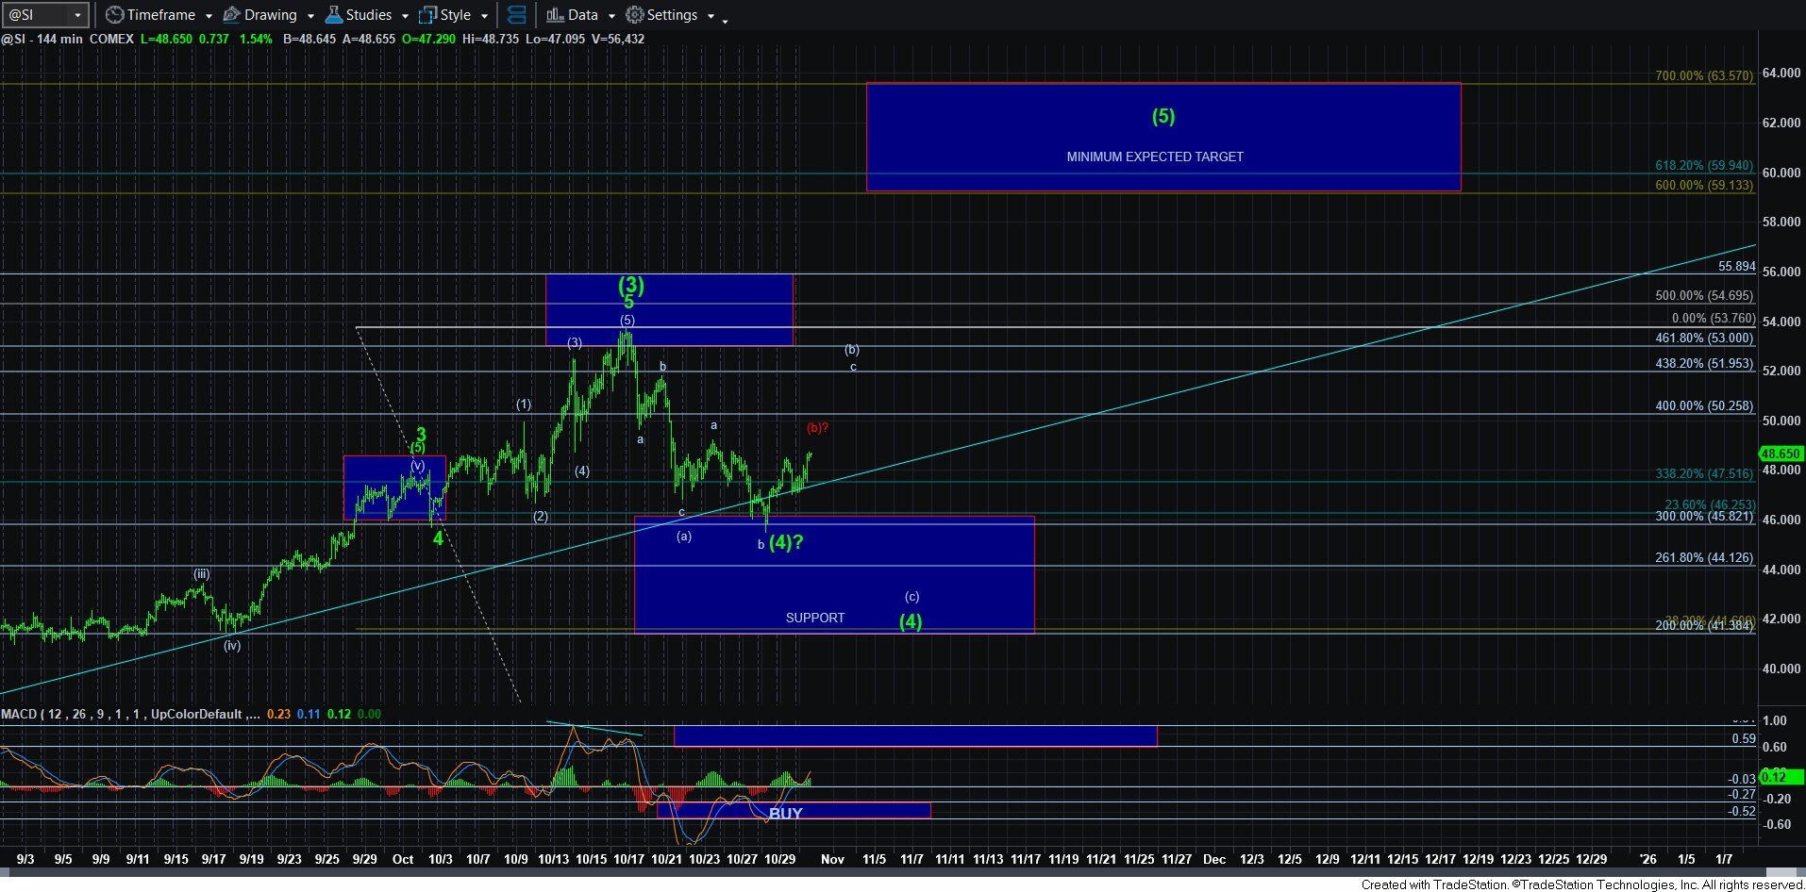Select the MINIMUM EXPECTED TARGET text label

[1154, 157]
